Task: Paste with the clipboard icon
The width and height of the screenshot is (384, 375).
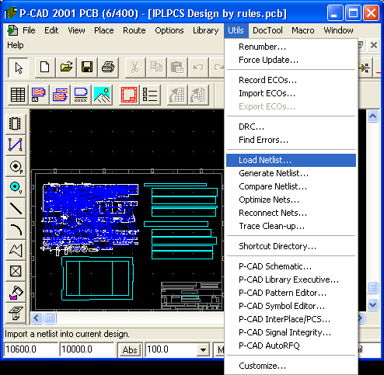Action: [177, 68]
